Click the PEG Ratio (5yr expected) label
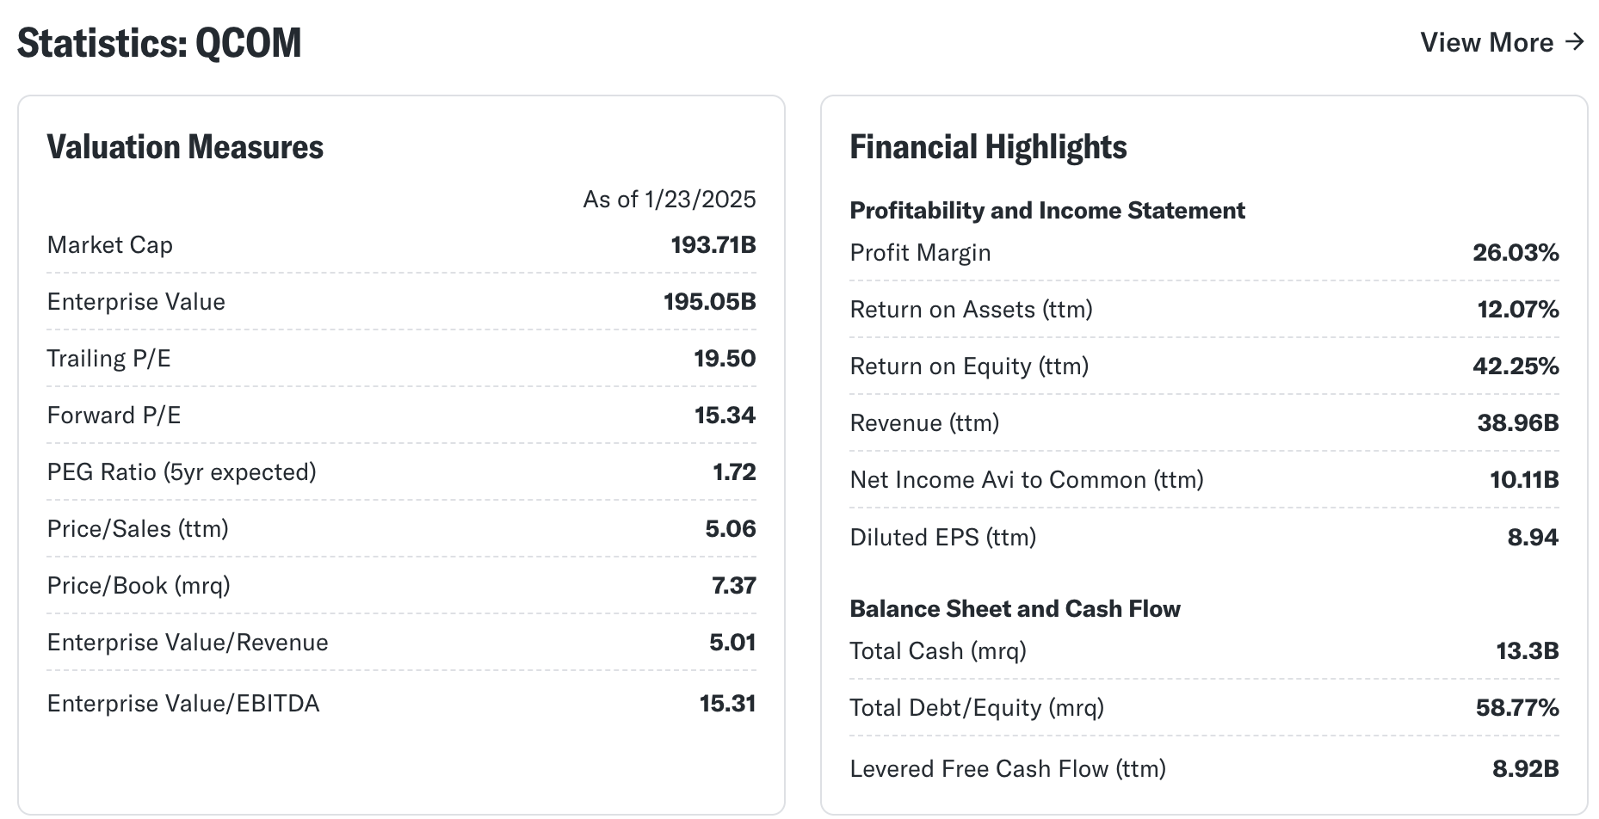The image size is (1599, 819). (182, 472)
